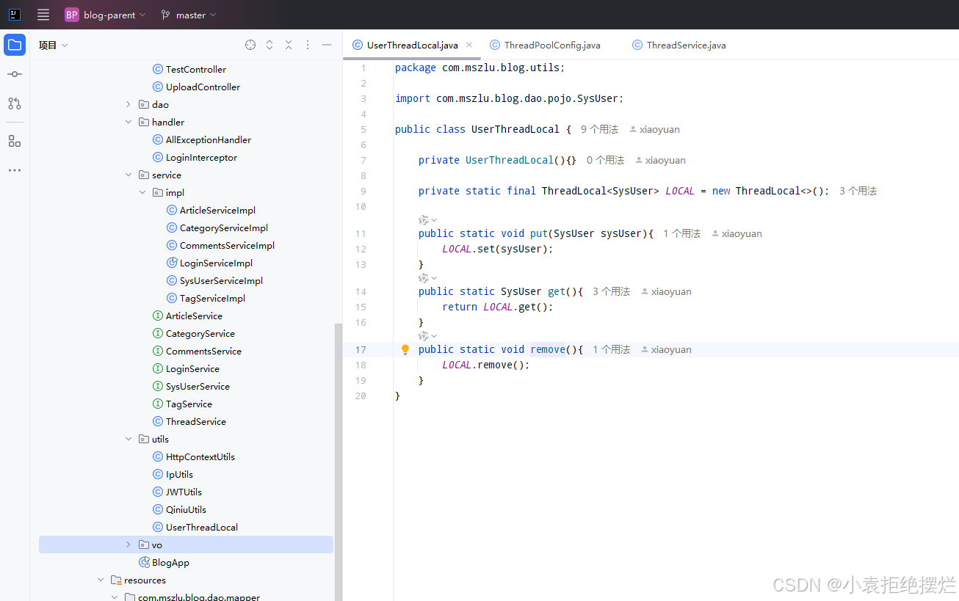
Task: Collapse the impl folder
Action: coord(142,192)
